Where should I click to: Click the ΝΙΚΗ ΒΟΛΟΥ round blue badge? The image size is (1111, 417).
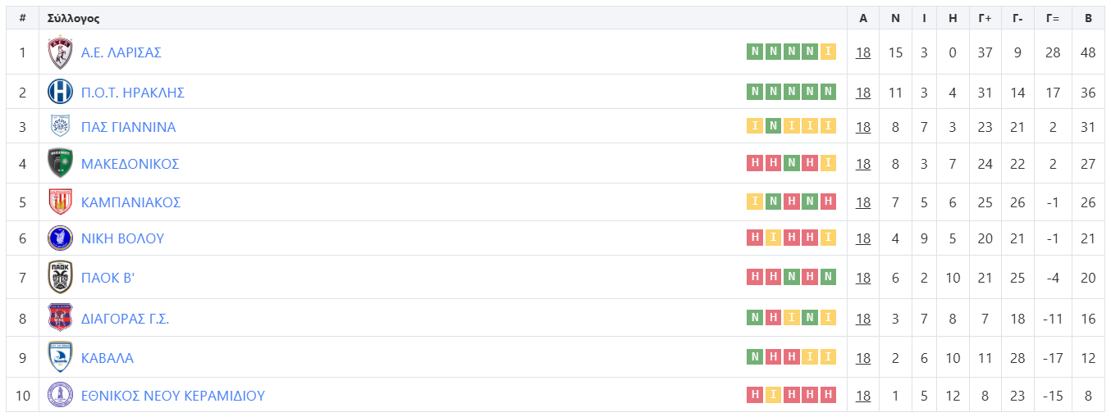60,238
